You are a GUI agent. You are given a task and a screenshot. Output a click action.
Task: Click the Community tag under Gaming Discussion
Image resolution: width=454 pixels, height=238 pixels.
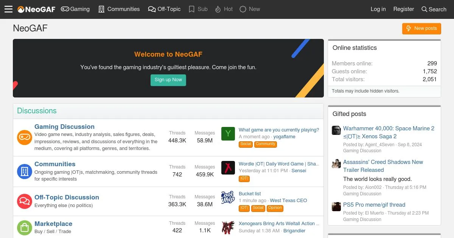click(x=266, y=144)
